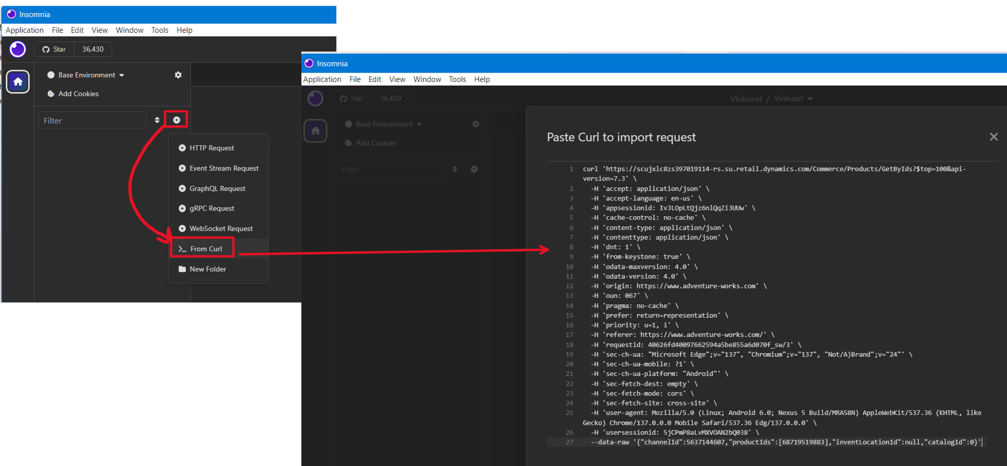Open the Vinhuset workspace dropdown
The height and width of the screenshot is (466, 1007).
(793, 99)
